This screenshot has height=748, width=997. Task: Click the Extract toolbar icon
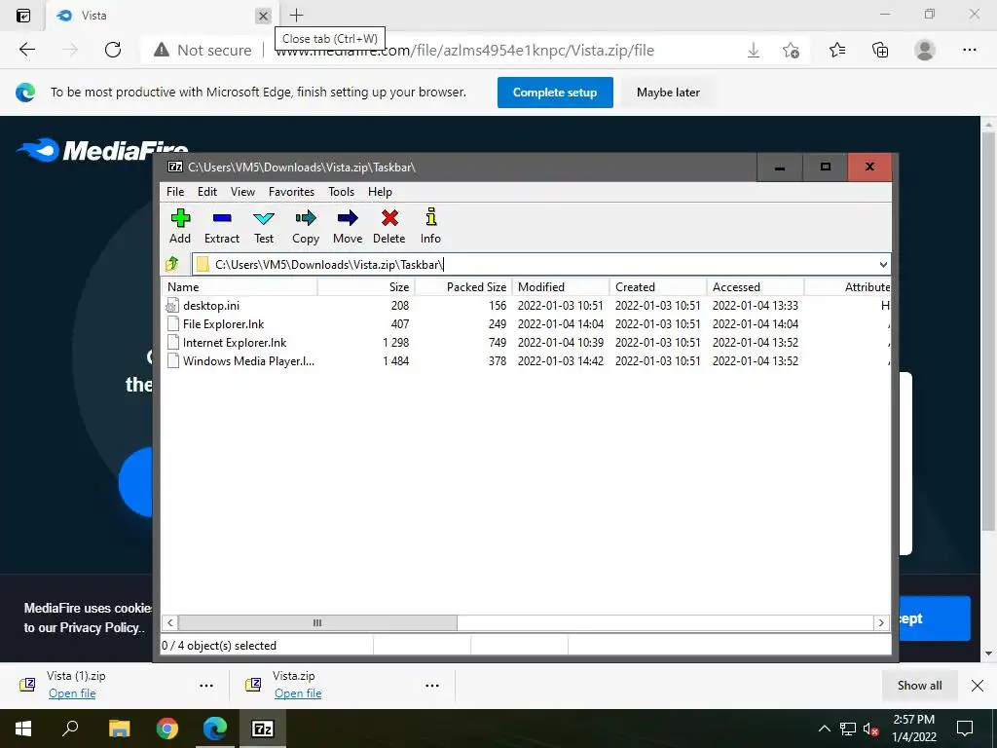pos(222,218)
